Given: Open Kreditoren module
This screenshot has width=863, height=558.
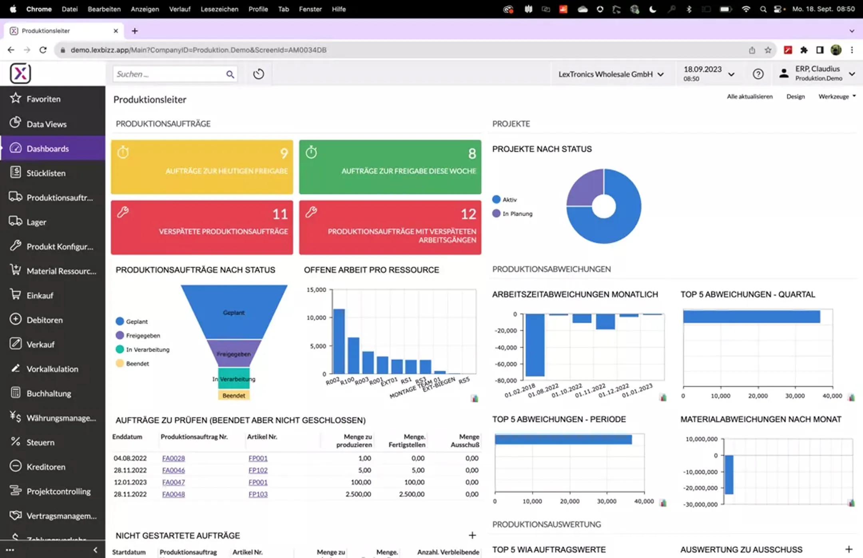Looking at the screenshot, I should click(53, 466).
